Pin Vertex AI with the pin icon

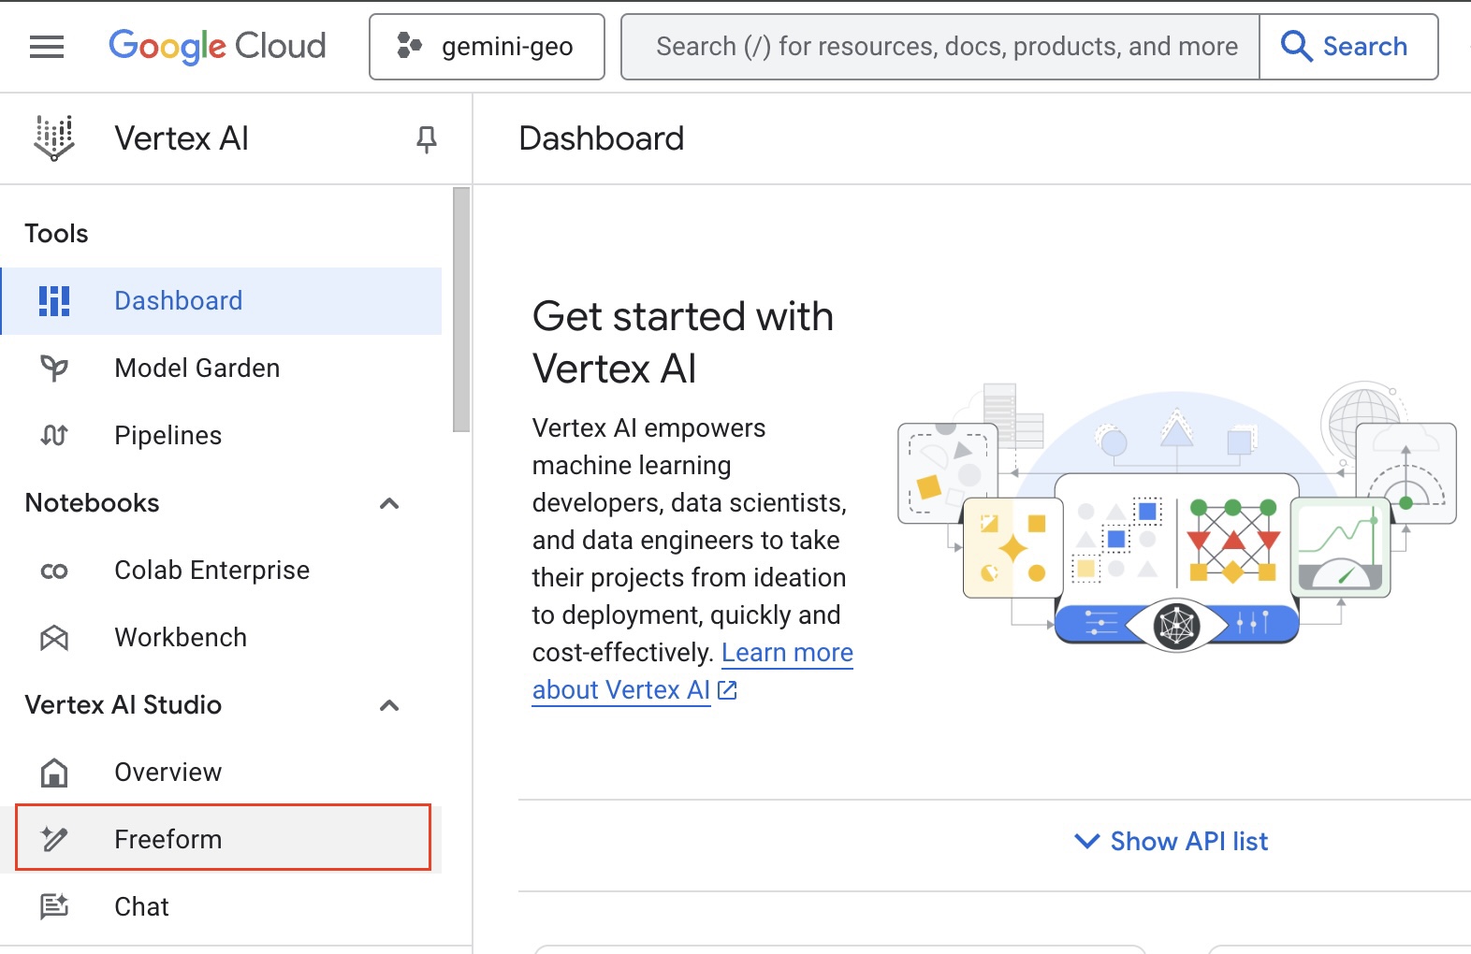(x=427, y=139)
